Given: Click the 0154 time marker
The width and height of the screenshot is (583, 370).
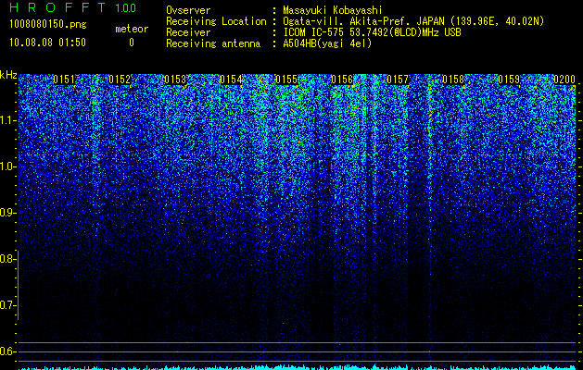Looking at the screenshot, I should point(231,80).
